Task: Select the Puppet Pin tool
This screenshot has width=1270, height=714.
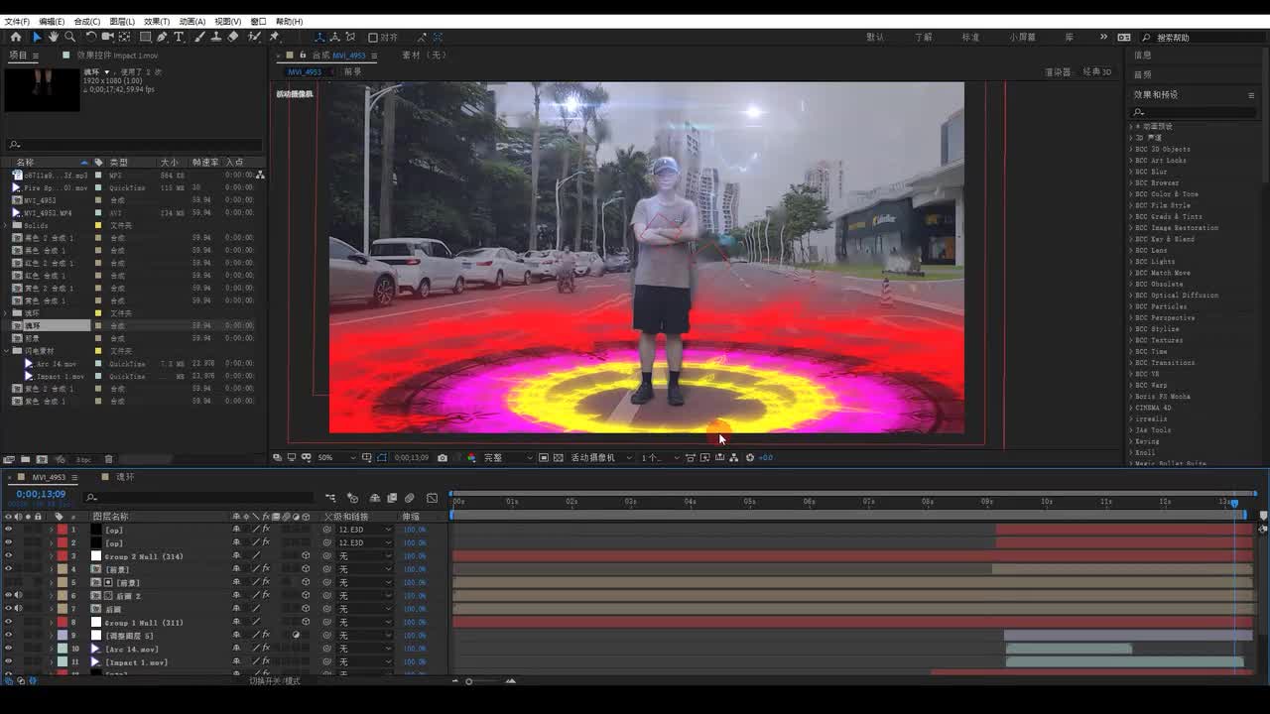Action: 274,37
